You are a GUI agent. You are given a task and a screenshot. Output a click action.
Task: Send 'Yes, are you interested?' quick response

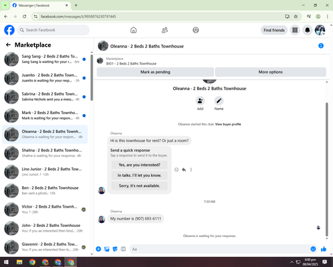[x=139, y=165]
